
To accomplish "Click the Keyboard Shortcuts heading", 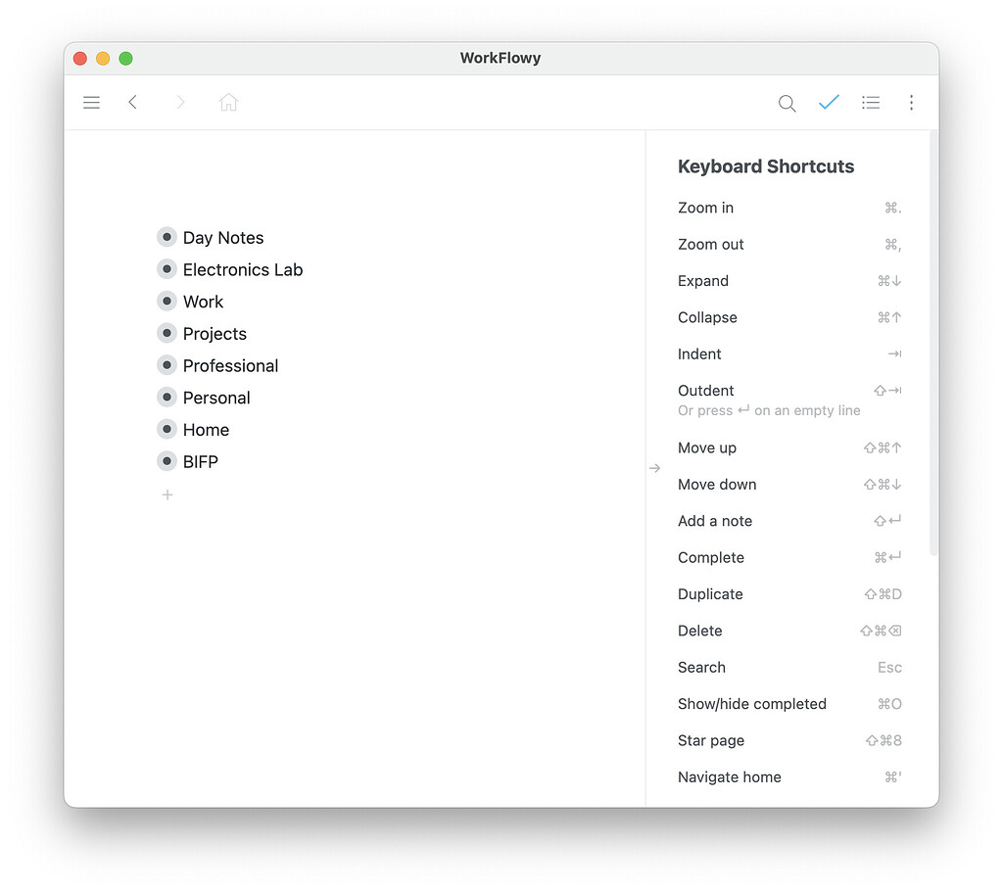I will 766,166.
